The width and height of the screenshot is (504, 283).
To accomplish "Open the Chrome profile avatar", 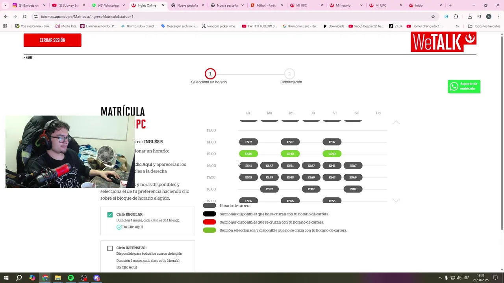I will tap(489, 17).
